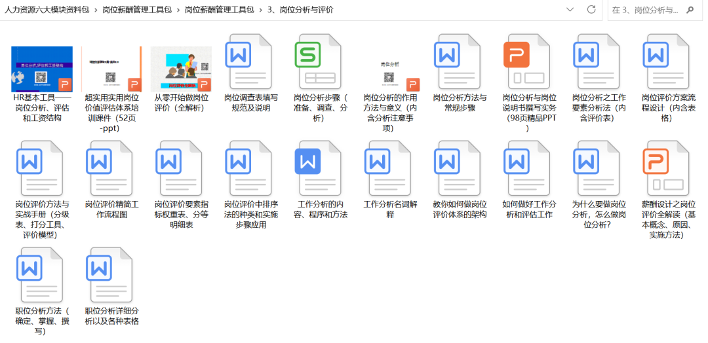The width and height of the screenshot is (708, 343).
Task: Expand the address bar history dropdown
Action: tap(570, 9)
